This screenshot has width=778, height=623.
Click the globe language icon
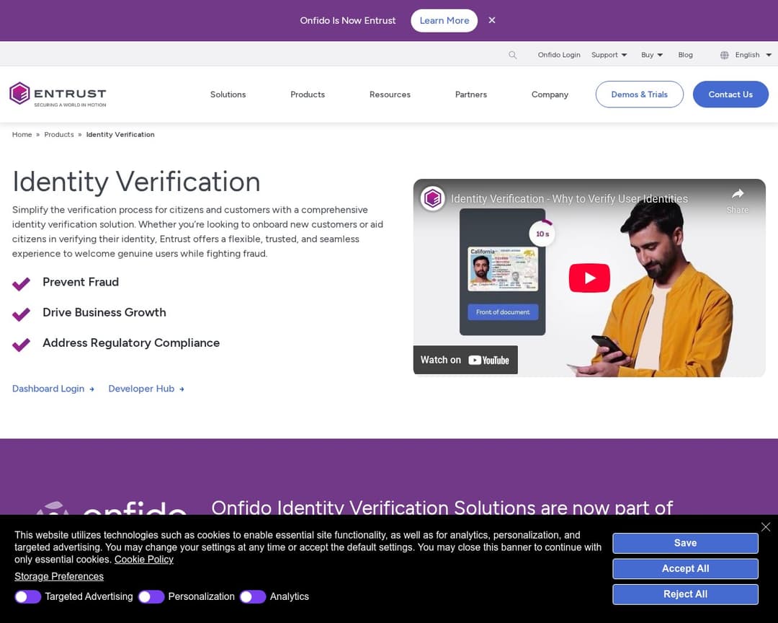pos(725,55)
